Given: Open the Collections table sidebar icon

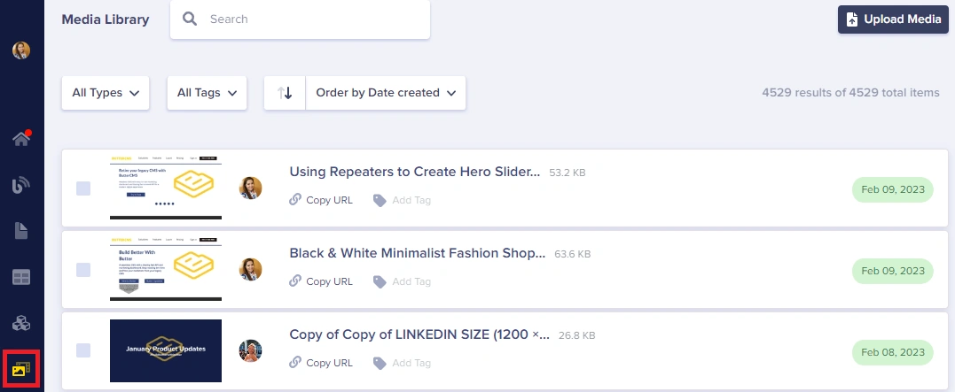Looking at the screenshot, I should (x=21, y=278).
